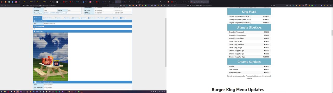Bookmark the dogeparty page with star icon
The image size is (333, 93).
click(107, 5)
